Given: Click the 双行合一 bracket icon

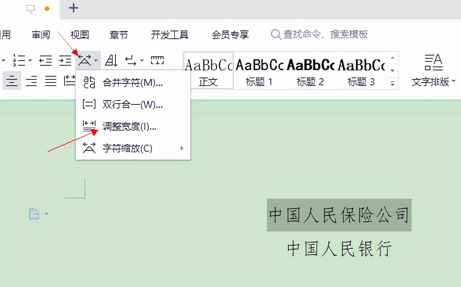Looking at the screenshot, I should coord(89,104).
